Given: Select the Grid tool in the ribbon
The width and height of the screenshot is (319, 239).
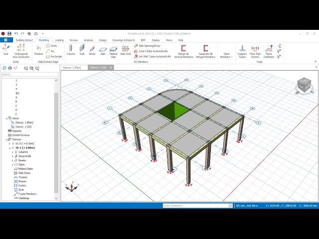Looking at the screenshot, I should (5, 50).
